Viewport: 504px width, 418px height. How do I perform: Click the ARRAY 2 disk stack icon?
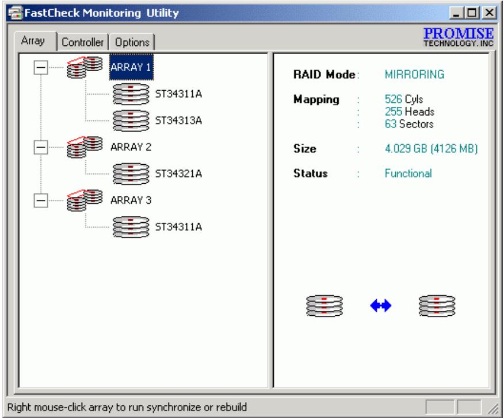coord(85,147)
